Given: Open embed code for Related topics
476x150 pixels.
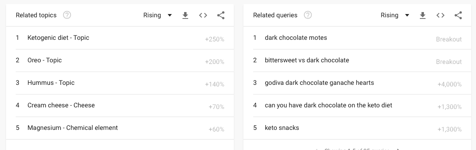Looking at the screenshot, I should pyautogui.click(x=203, y=15).
